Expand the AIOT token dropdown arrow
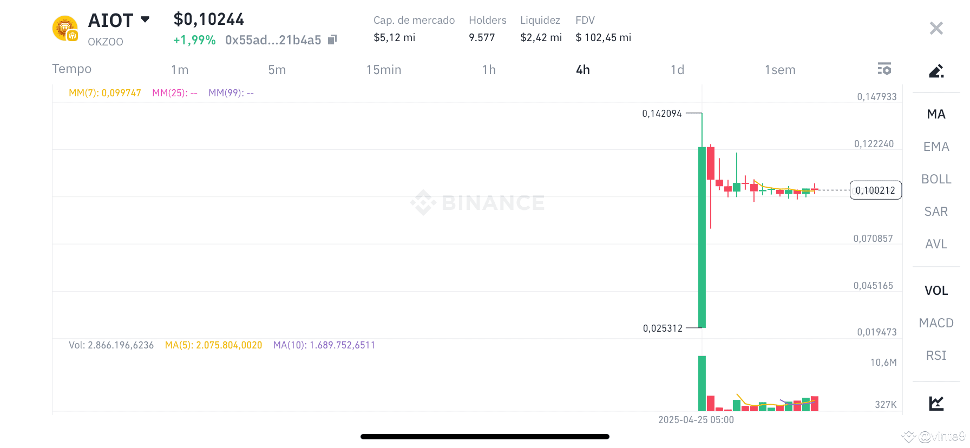970x448 pixels. tap(145, 19)
